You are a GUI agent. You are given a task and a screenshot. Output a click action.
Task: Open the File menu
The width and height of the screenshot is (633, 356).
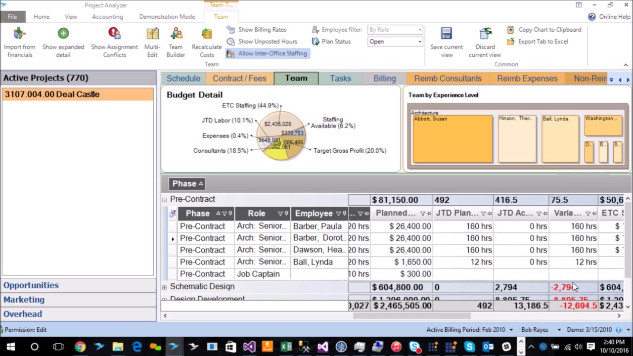[12, 17]
